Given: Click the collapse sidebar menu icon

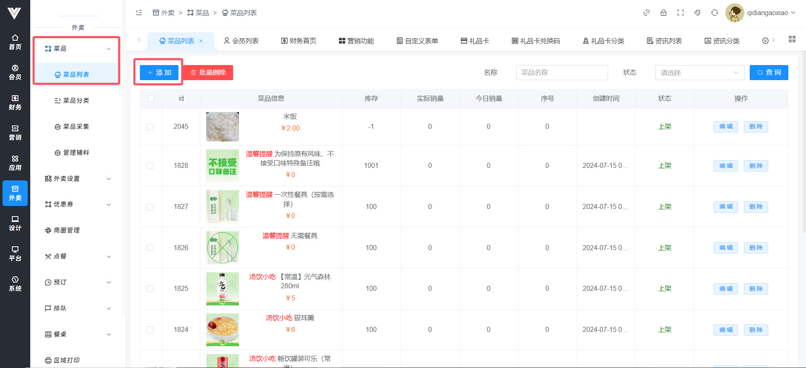Looking at the screenshot, I should point(139,13).
